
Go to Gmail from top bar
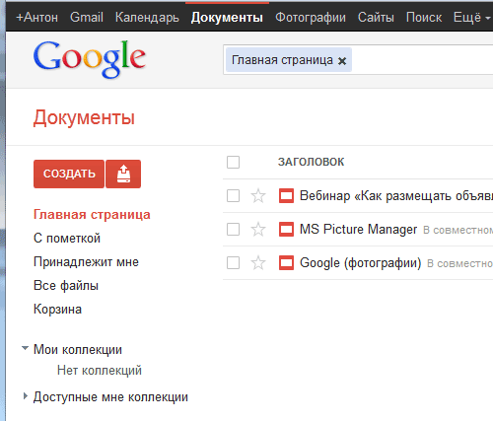pyautogui.click(x=87, y=17)
